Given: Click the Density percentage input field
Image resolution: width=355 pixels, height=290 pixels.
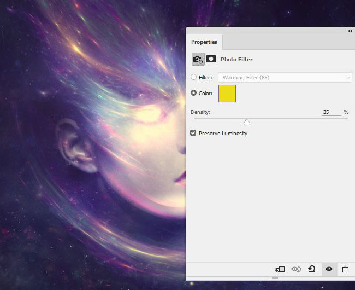Looking at the screenshot, I should [x=331, y=112].
